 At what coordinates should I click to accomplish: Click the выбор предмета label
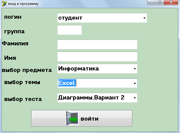(27, 70)
